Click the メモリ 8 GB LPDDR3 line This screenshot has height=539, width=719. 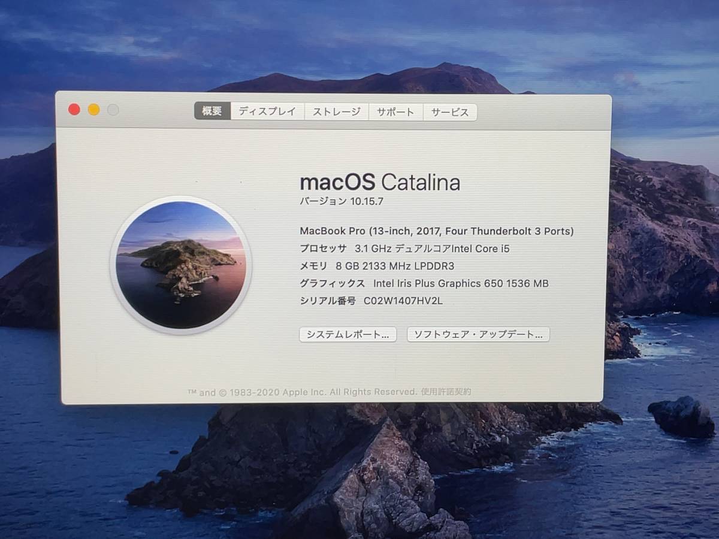pos(373,266)
